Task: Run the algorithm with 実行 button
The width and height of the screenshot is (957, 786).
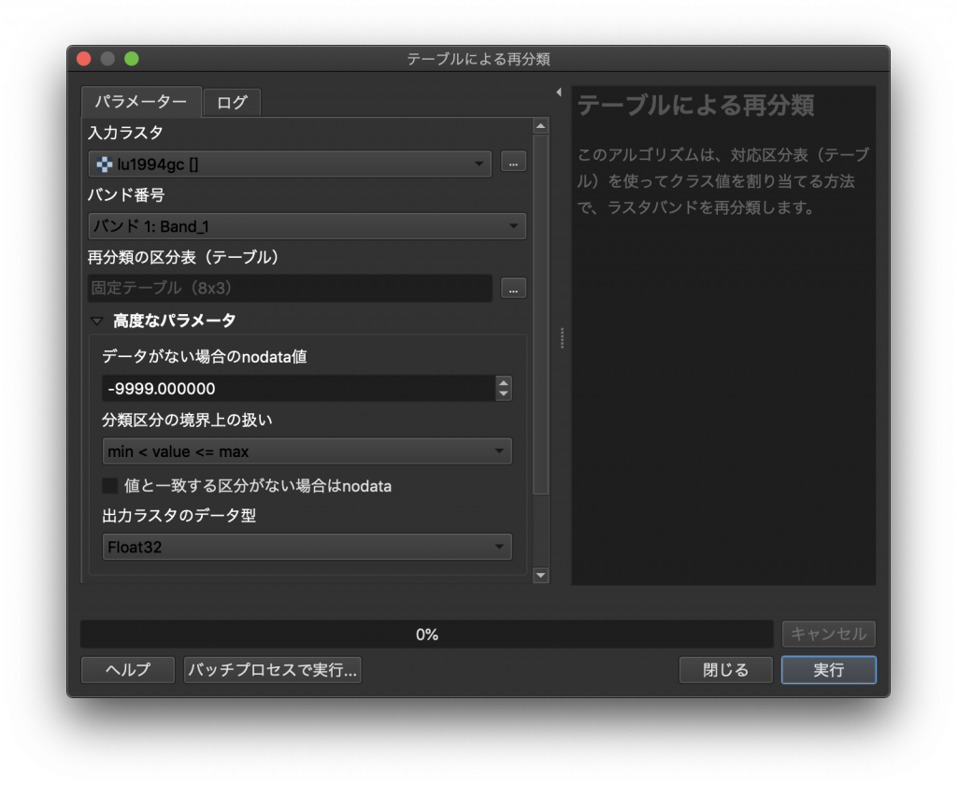Action: [829, 670]
